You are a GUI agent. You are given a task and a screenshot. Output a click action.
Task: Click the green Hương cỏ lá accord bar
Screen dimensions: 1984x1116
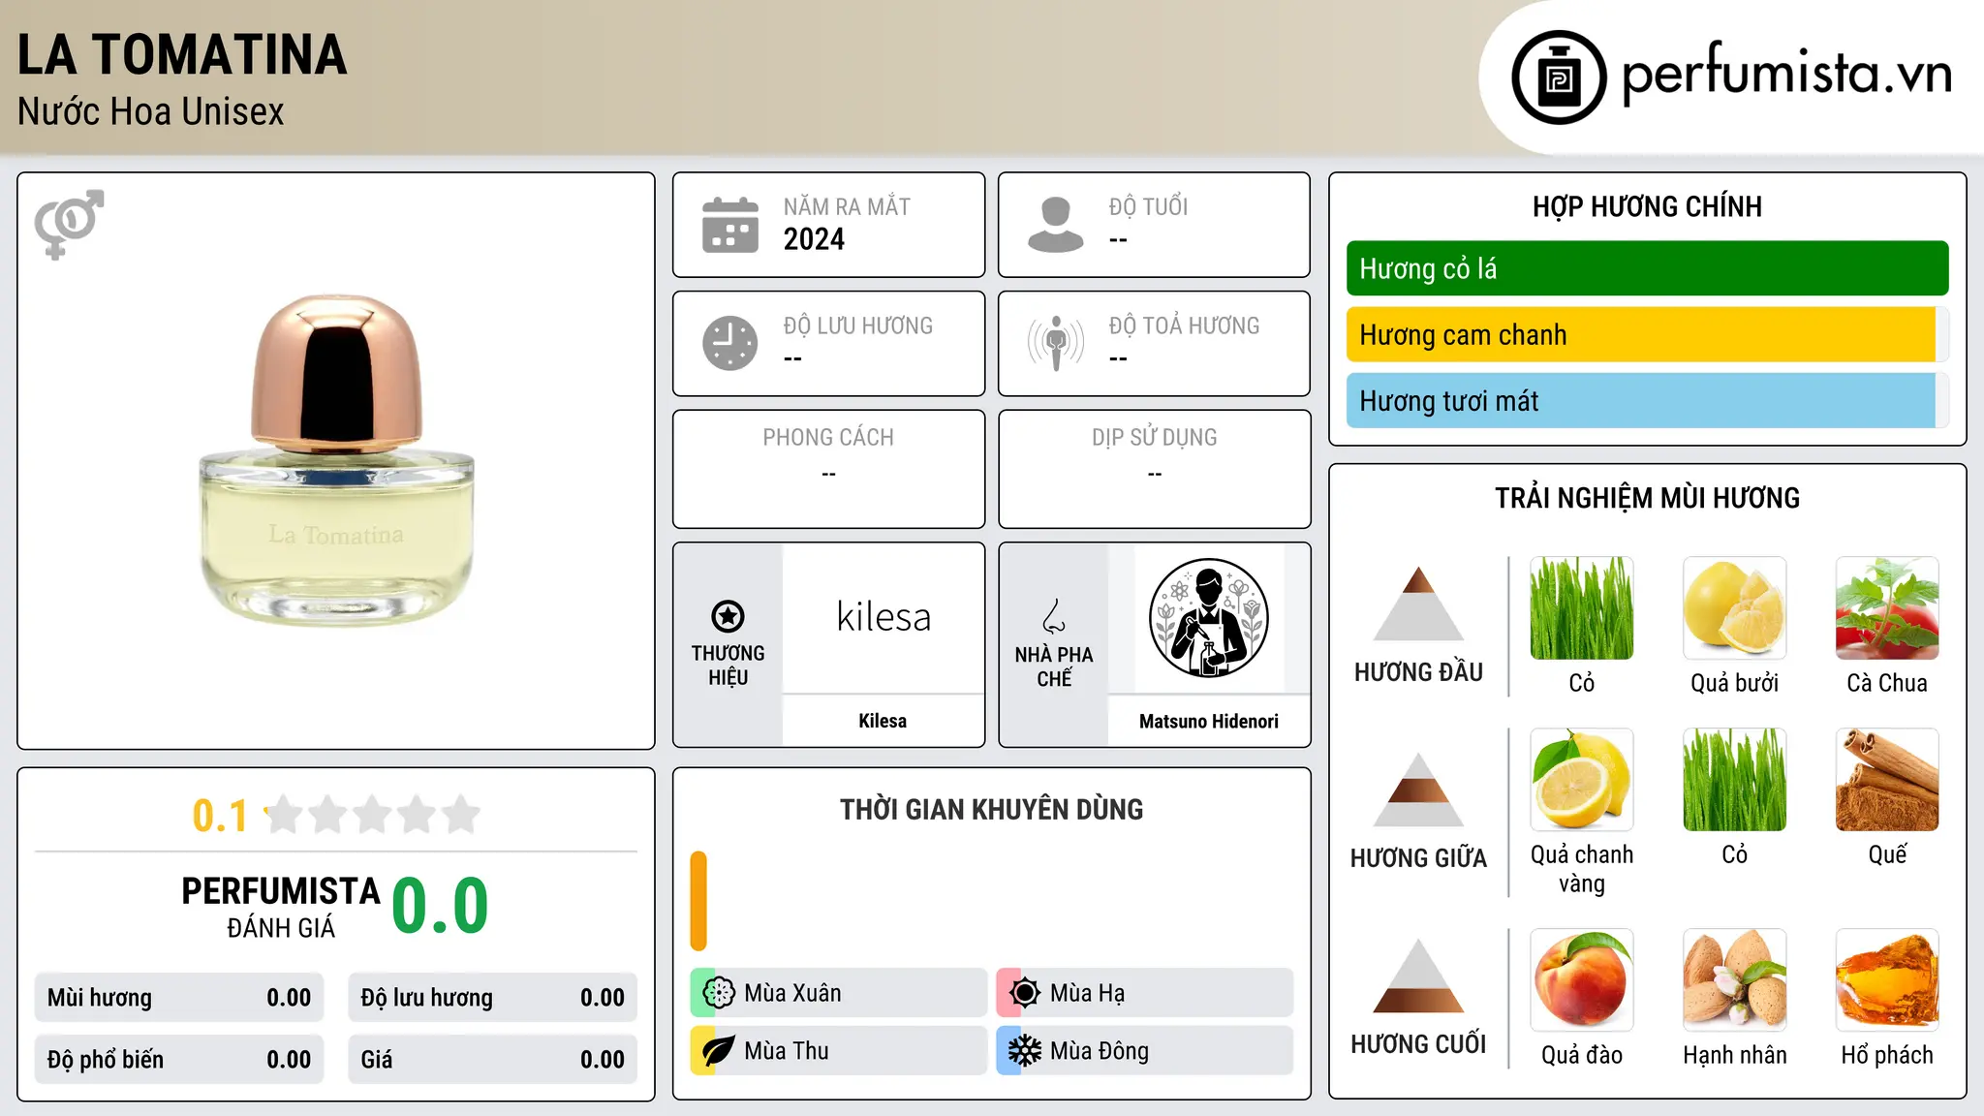(x=1647, y=268)
